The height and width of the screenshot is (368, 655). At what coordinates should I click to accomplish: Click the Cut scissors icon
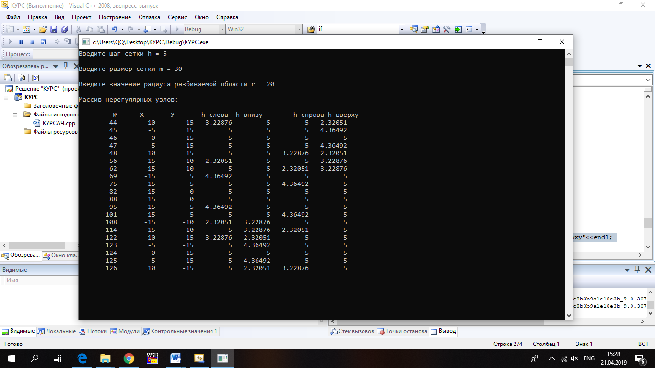[78, 29]
